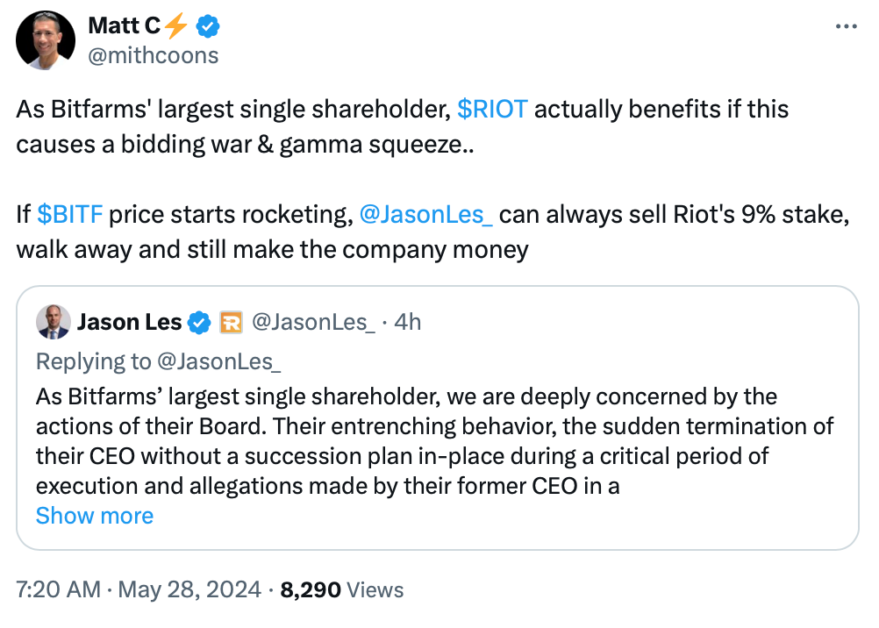Open the three-dot more options menu

(x=846, y=27)
